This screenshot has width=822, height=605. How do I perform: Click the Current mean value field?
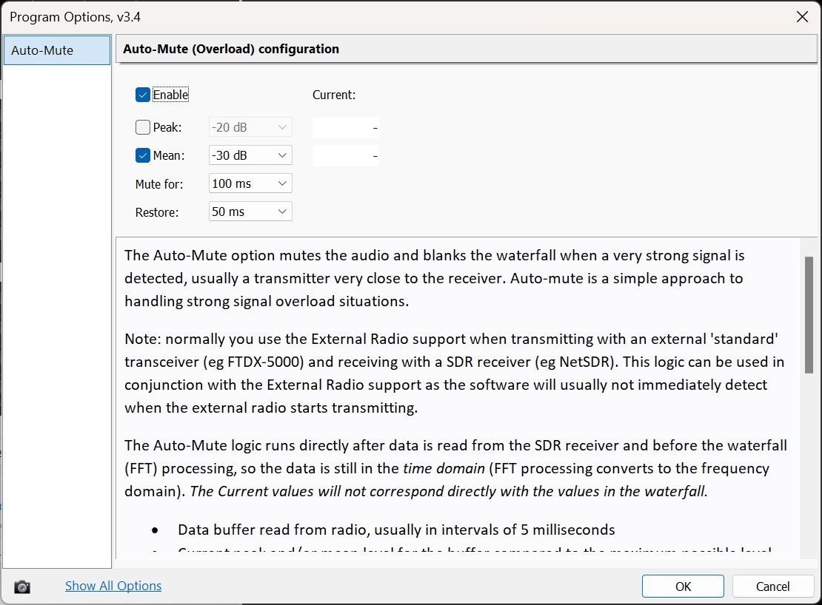coord(345,155)
